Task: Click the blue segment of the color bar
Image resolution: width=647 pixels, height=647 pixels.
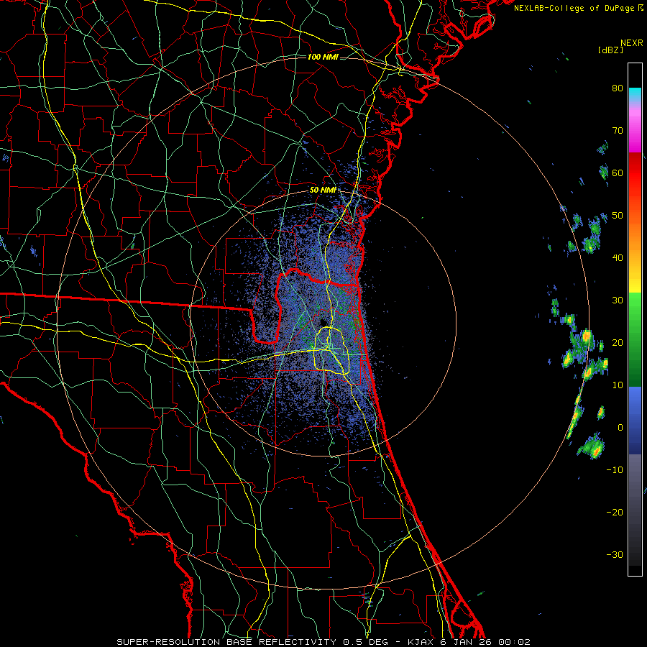Action: pyautogui.click(x=635, y=419)
